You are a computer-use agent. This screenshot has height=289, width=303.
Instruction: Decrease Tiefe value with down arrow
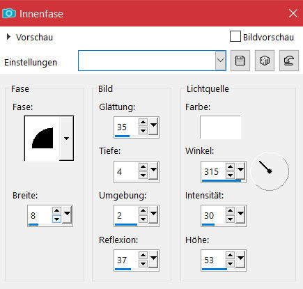[143, 175]
